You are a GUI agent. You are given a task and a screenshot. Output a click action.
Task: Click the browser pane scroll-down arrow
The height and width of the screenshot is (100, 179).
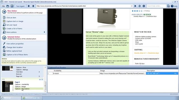[177, 64]
